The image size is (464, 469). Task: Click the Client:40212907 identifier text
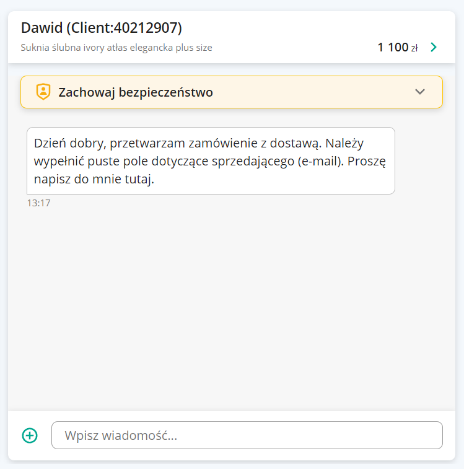point(124,28)
